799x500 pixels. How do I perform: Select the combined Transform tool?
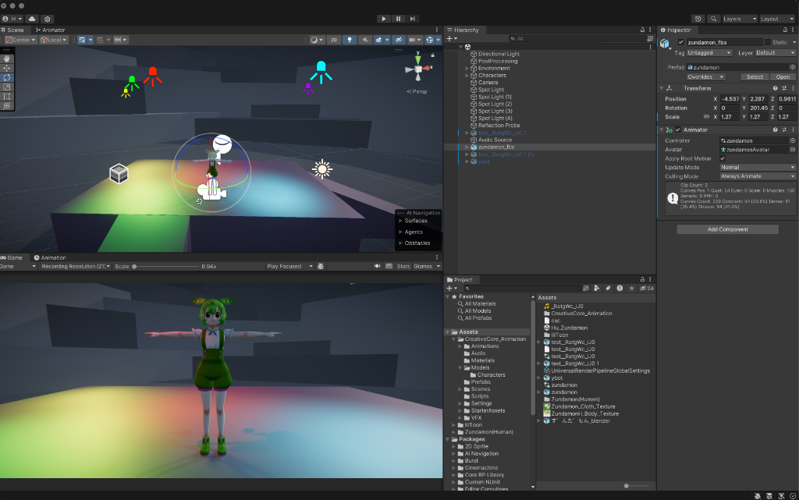coord(6,106)
